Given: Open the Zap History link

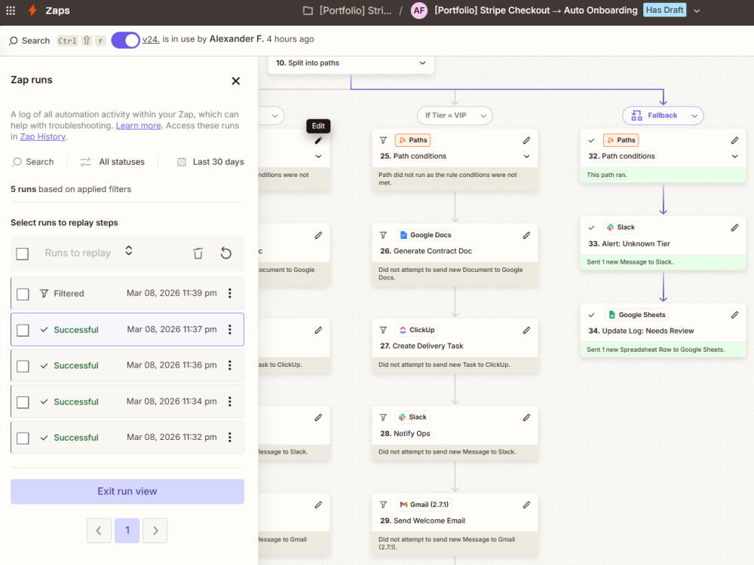Looking at the screenshot, I should [43, 136].
